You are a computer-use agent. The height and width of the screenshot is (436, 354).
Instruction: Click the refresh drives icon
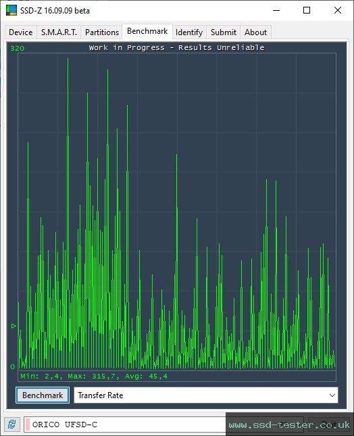coord(11,425)
